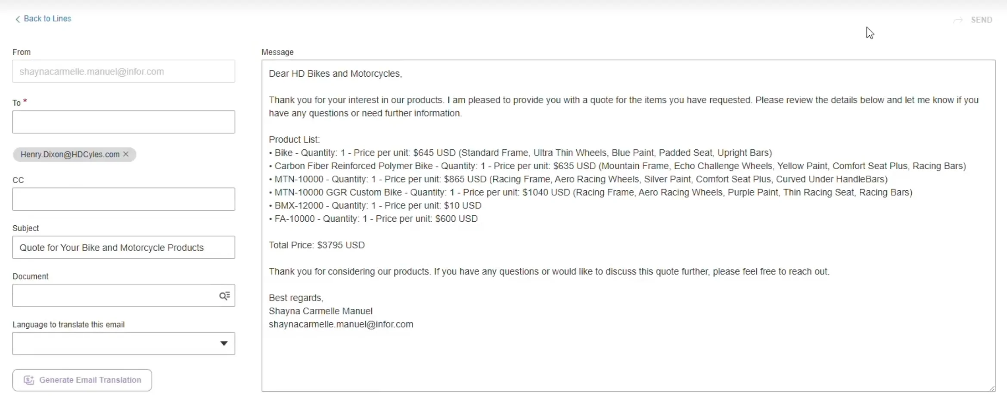The width and height of the screenshot is (1007, 410).
Task: Expand the email translation language dropdown
Action: pyautogui.click(x=224, y=344)
